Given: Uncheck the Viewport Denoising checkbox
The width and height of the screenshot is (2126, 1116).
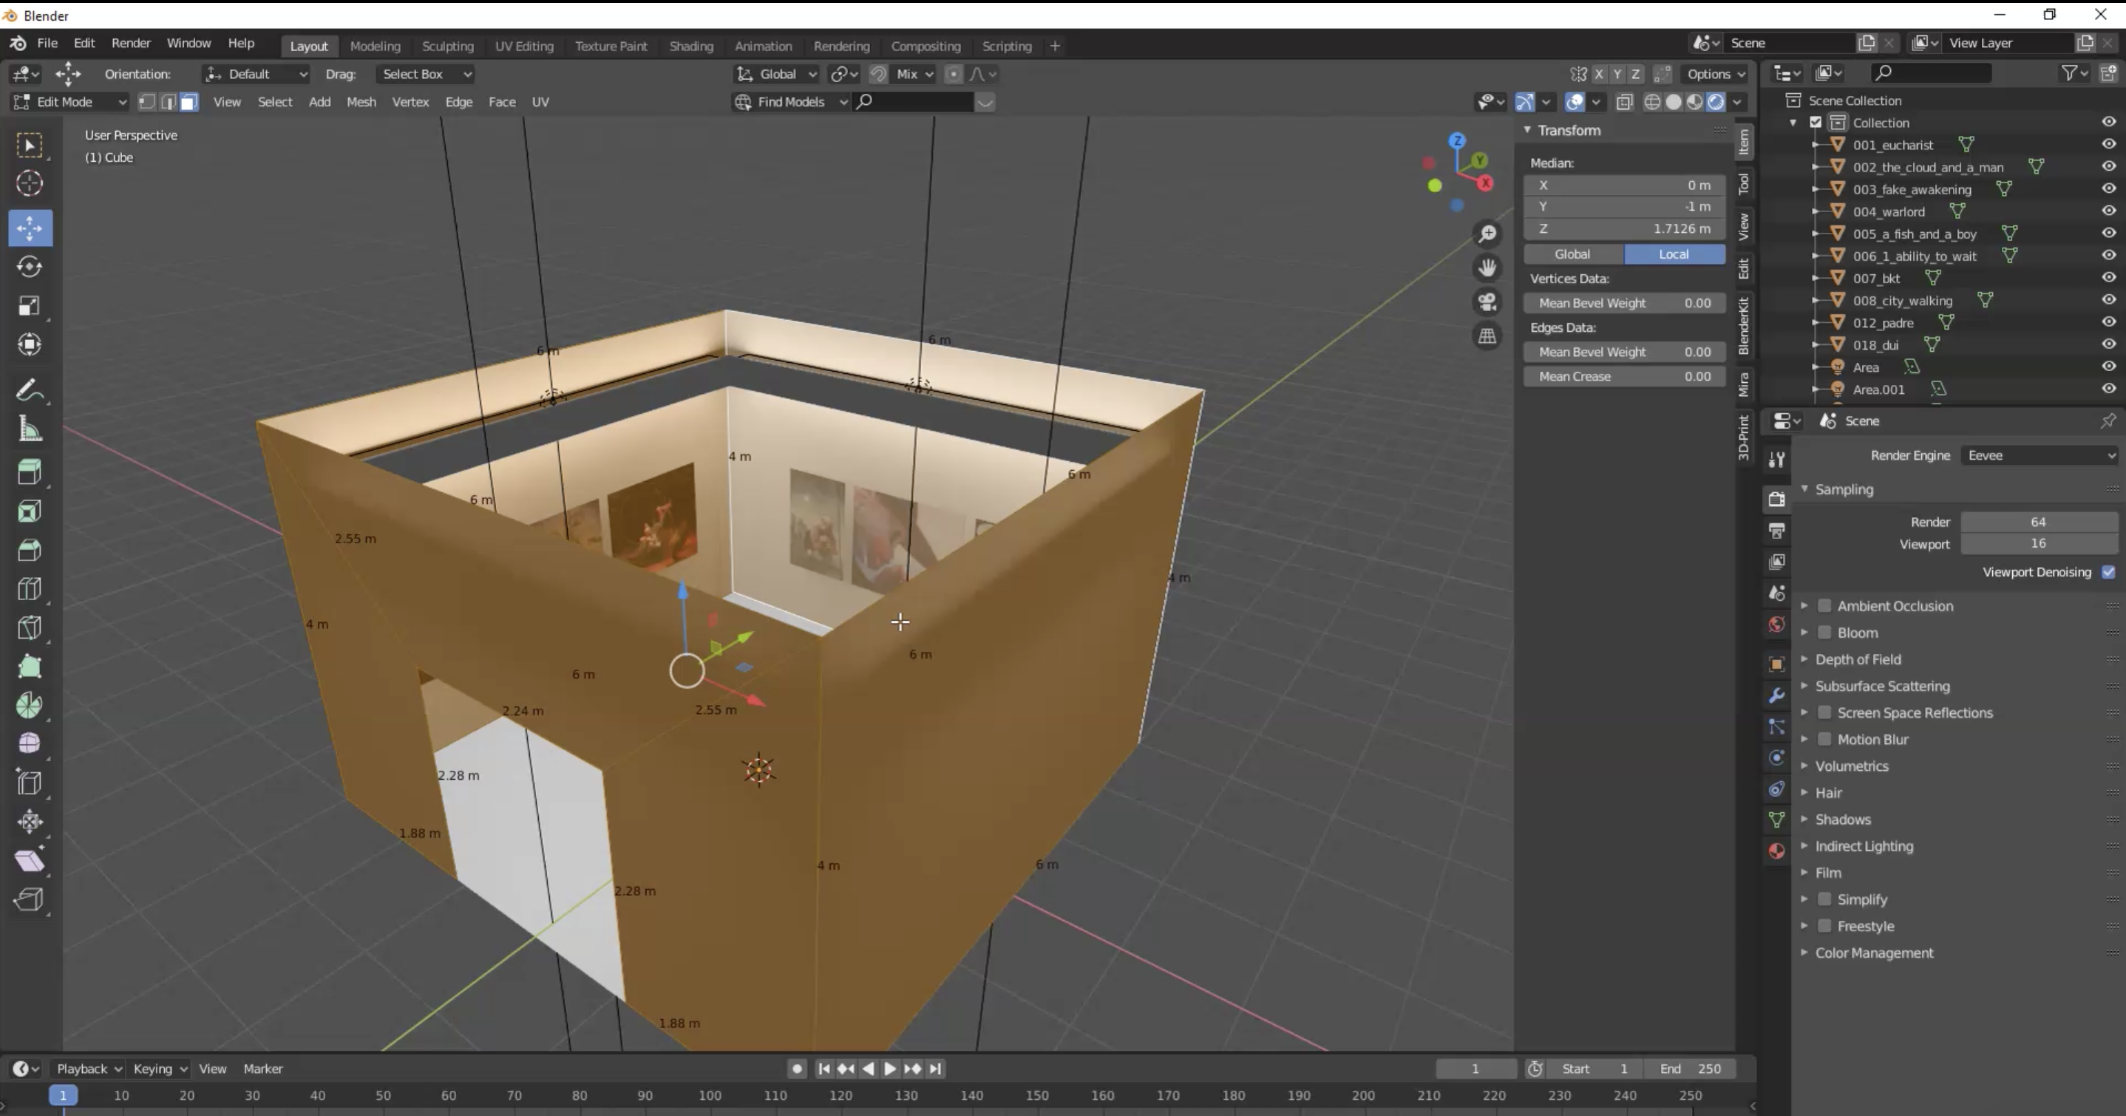Looking at the screenshot, I should click(x=2108, y=572).
